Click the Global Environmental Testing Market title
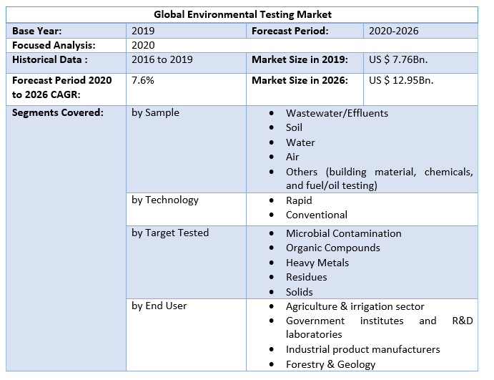Image resolution: width=494 pixels, height=380 pixels. pyautogui.click(x=242, y=14)
